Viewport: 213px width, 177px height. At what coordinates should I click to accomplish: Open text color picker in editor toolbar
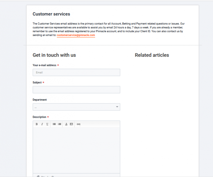point(66,124)
